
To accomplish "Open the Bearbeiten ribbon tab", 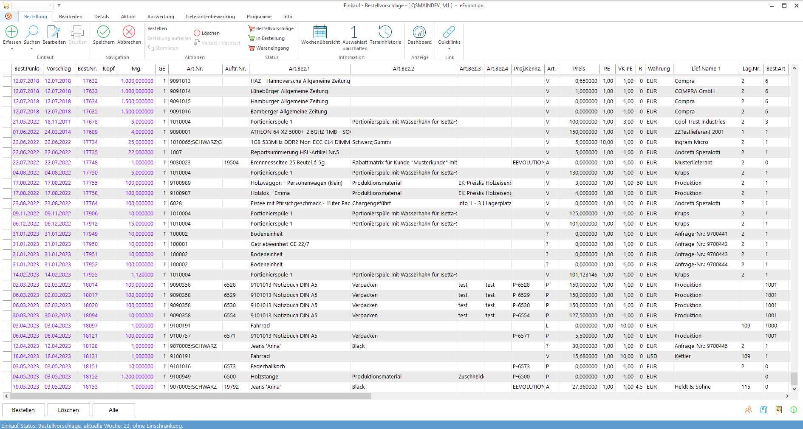I will 71,17.
